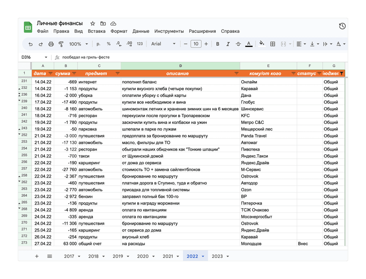Open the Arial font dropdown
The width and height of the screenshot is (366, 279).
(x=163, y=44)
